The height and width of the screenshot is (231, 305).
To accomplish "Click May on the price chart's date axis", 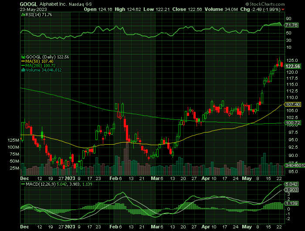I will [x=247, y=178].
